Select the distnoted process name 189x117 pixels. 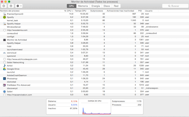click(11, 82)
